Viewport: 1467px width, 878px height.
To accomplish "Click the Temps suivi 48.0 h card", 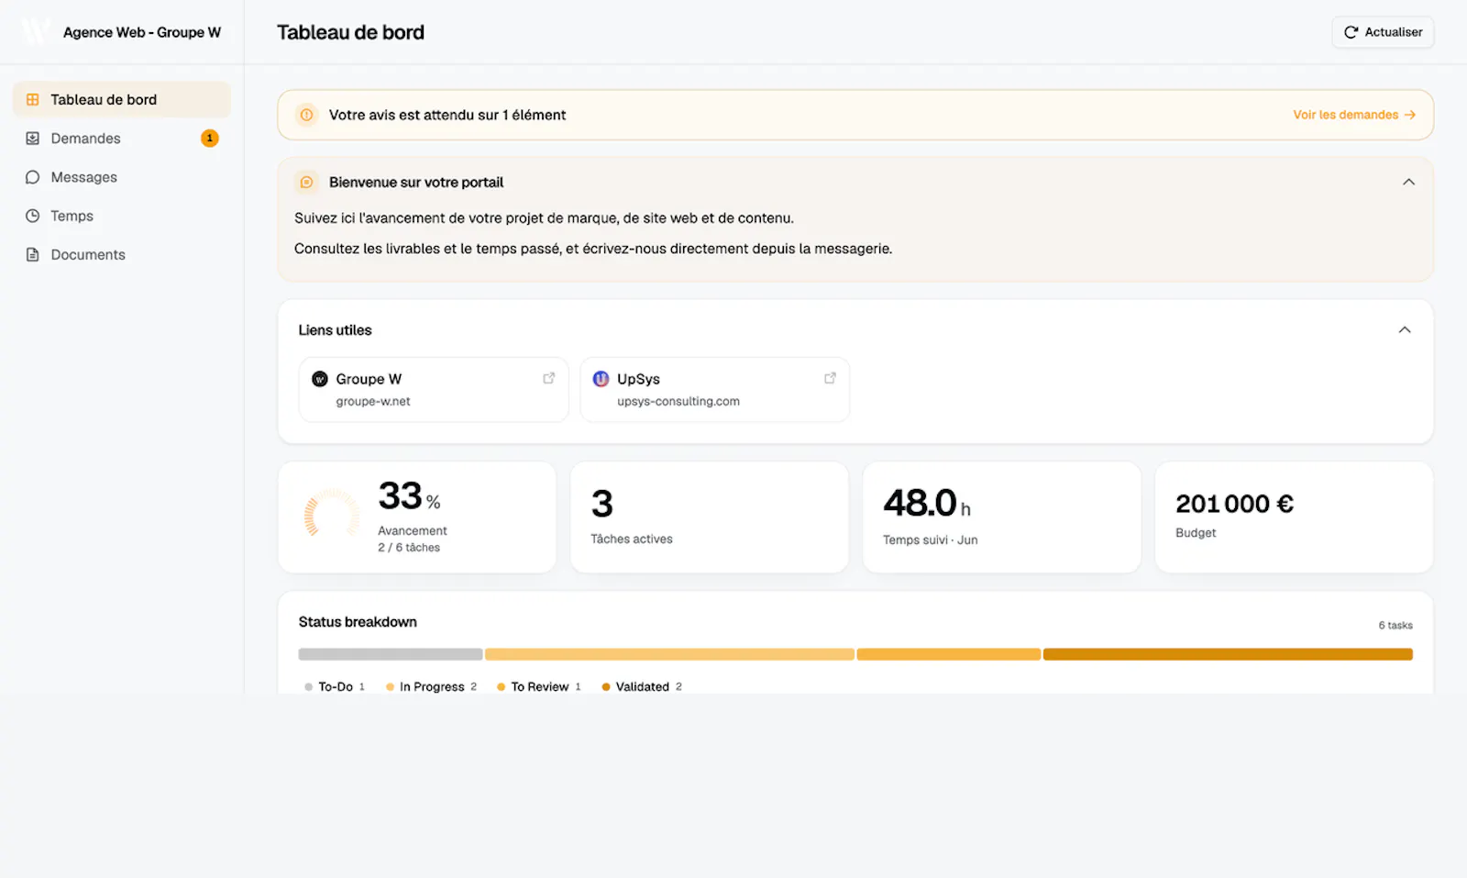I will (1002, 517).
